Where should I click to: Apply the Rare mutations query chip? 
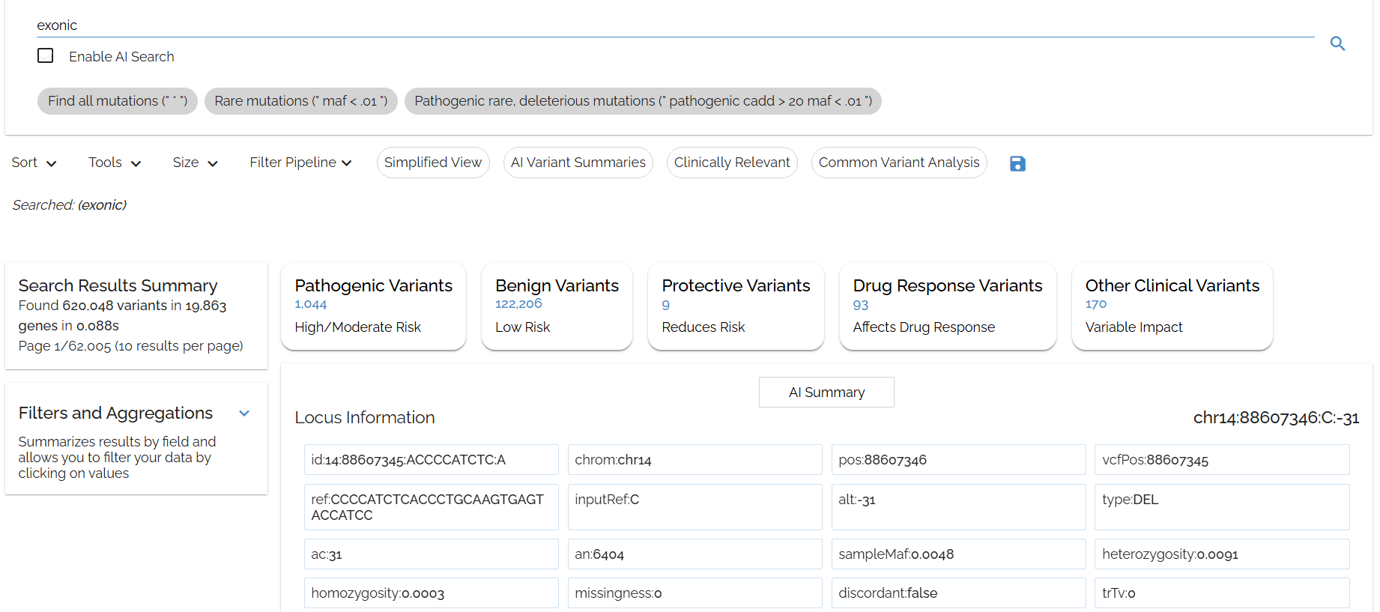tap(300, 101)
